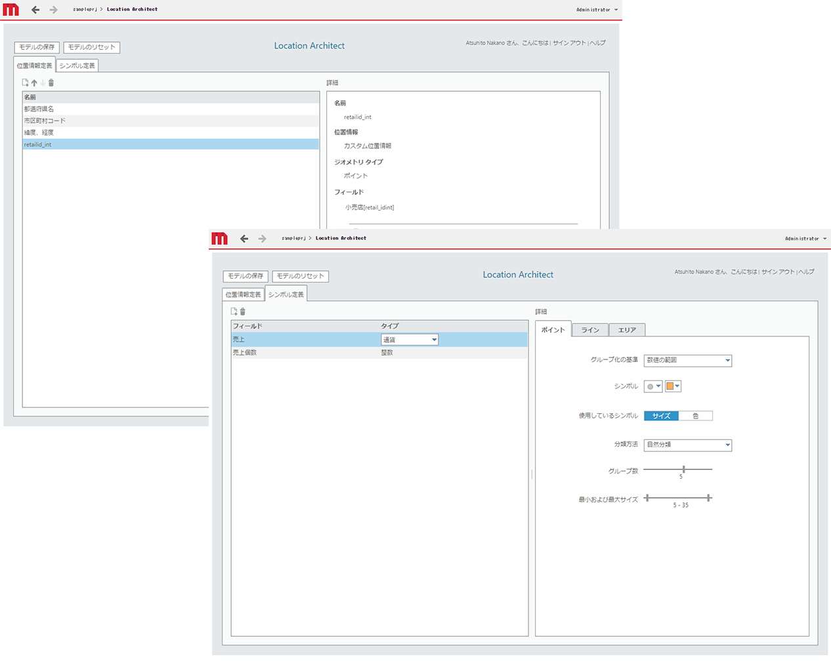Click the trash icon above the フィールド list
The width and height of the screenshot is (831, 667).
click(x=243, y=312)
